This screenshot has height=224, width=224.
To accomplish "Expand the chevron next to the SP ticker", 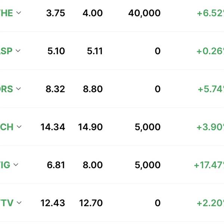I will pyautogui.click(x=18, y=51).
